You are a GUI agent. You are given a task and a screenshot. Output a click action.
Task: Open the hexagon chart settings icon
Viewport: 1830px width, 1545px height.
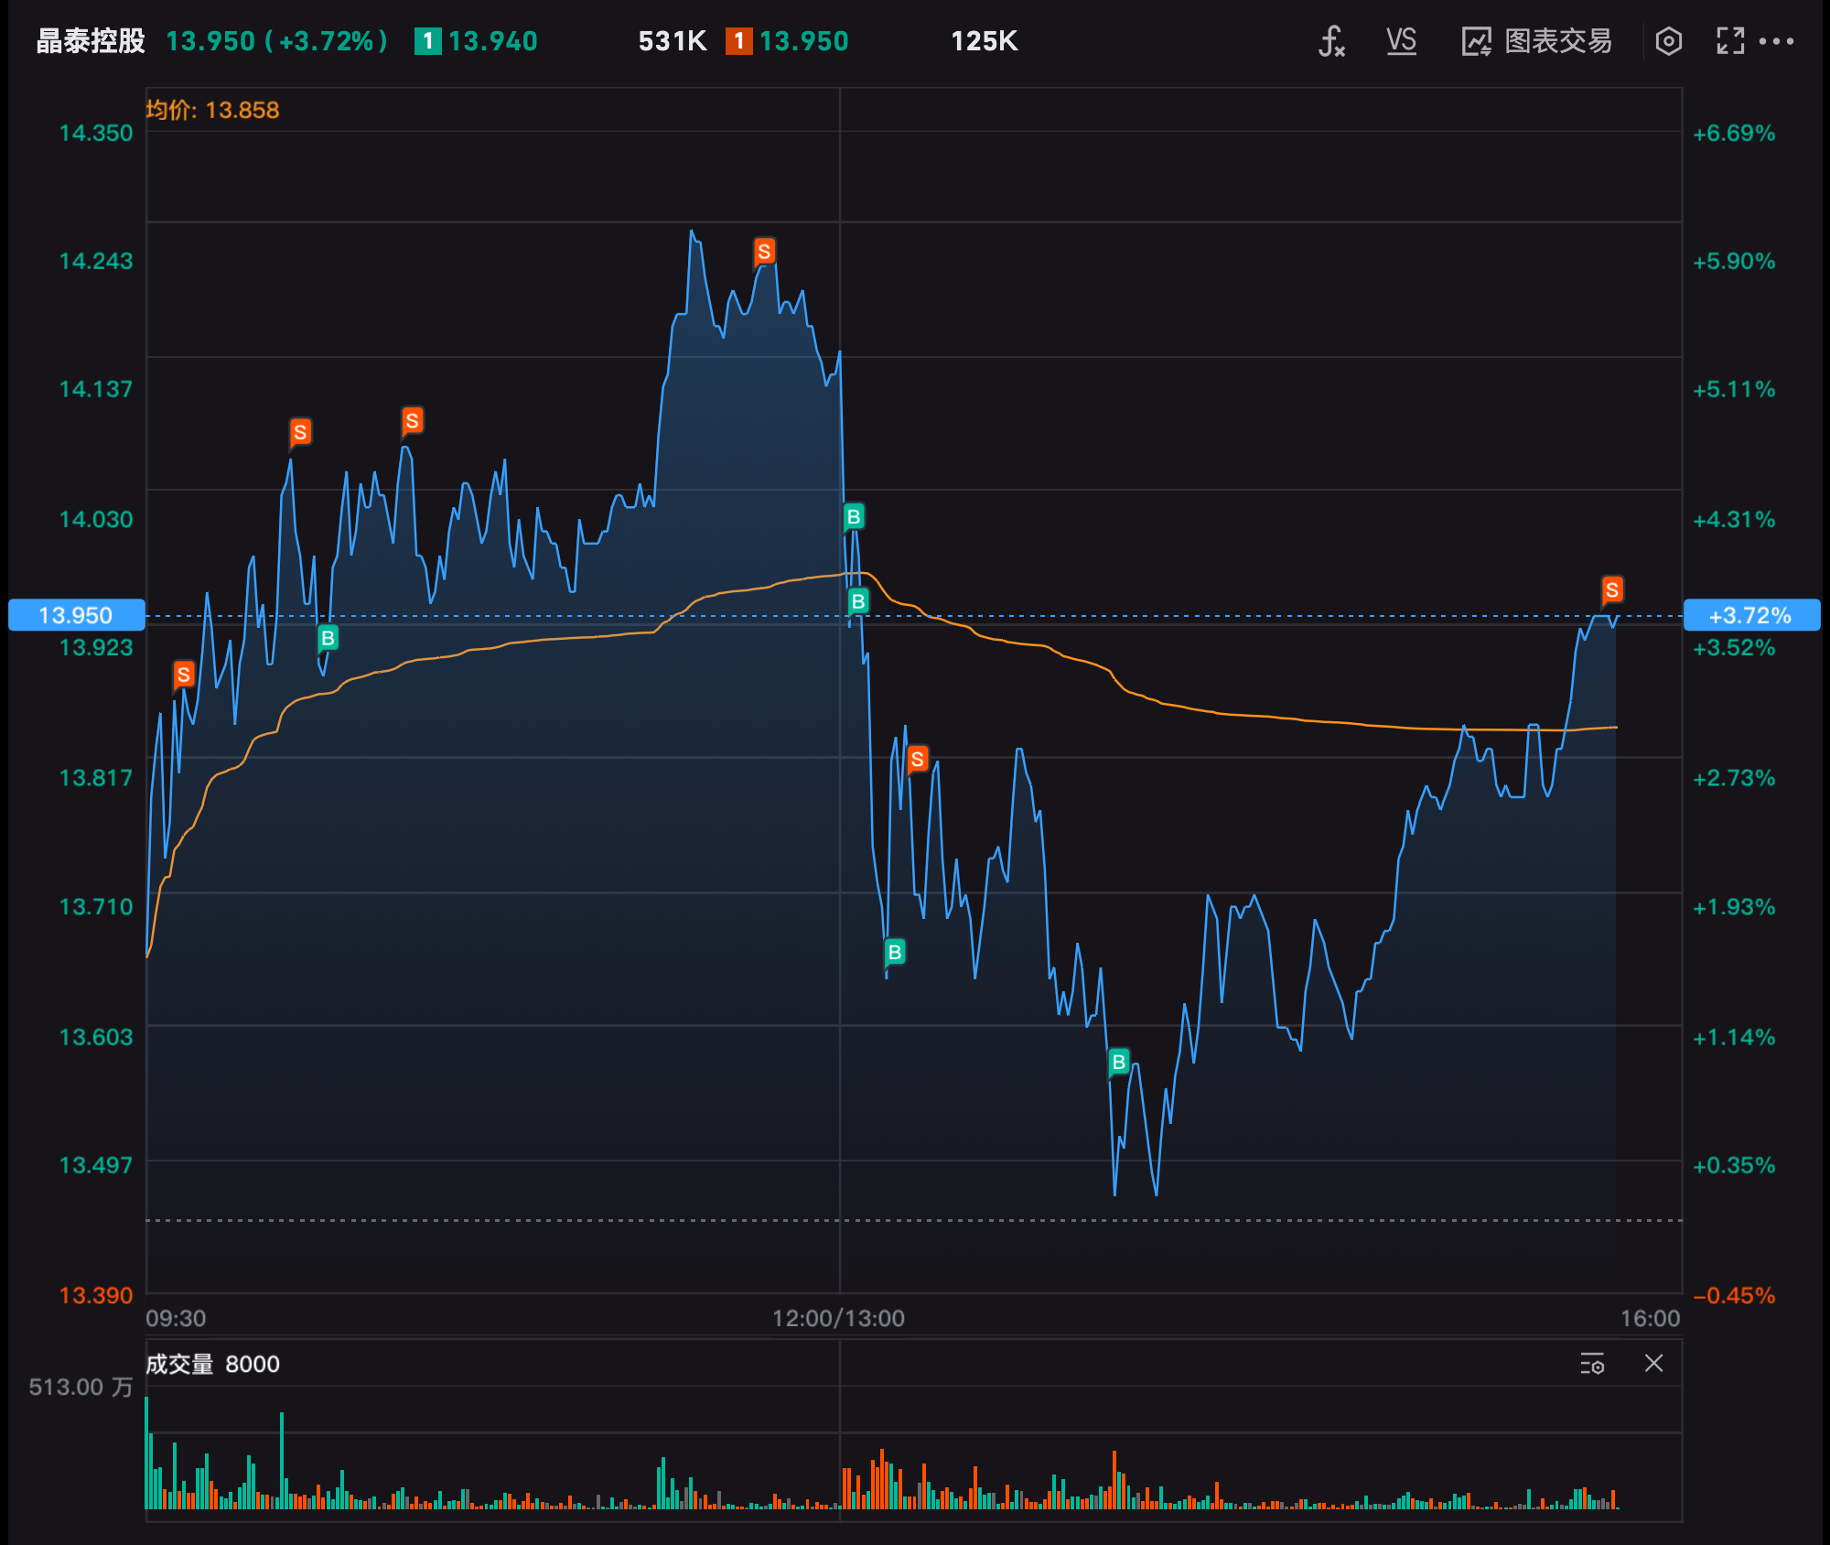point(1668,41)
